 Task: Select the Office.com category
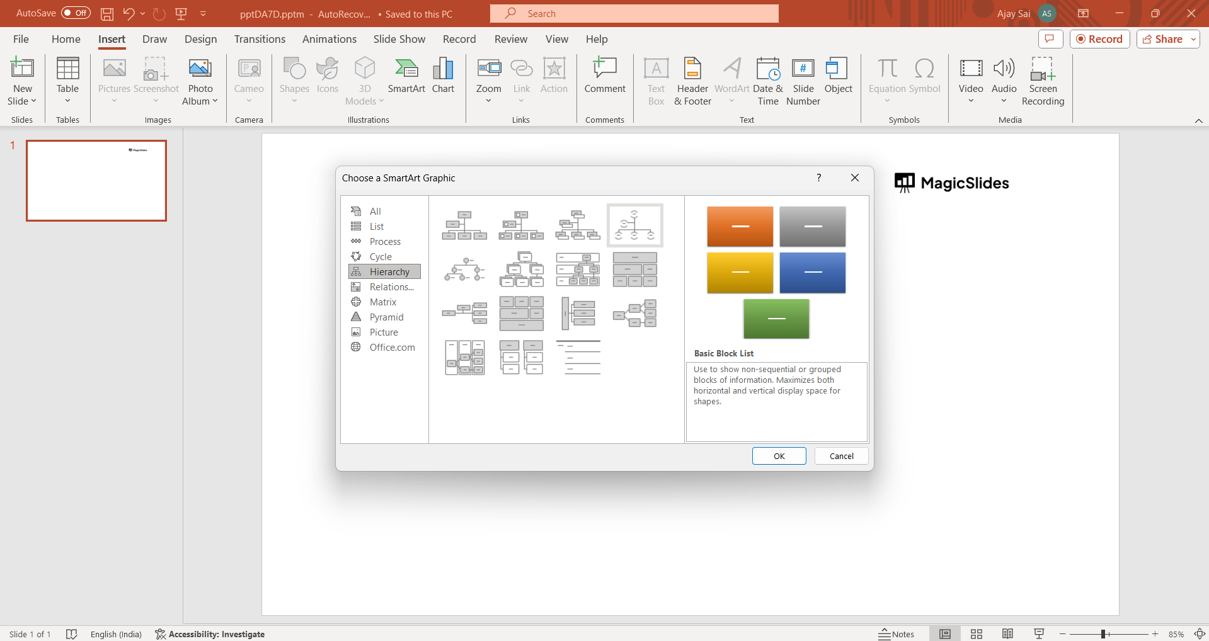point(384,347)
